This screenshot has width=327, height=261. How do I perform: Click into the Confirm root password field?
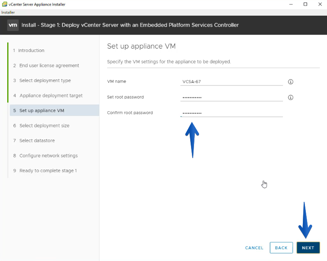(232, 113)
